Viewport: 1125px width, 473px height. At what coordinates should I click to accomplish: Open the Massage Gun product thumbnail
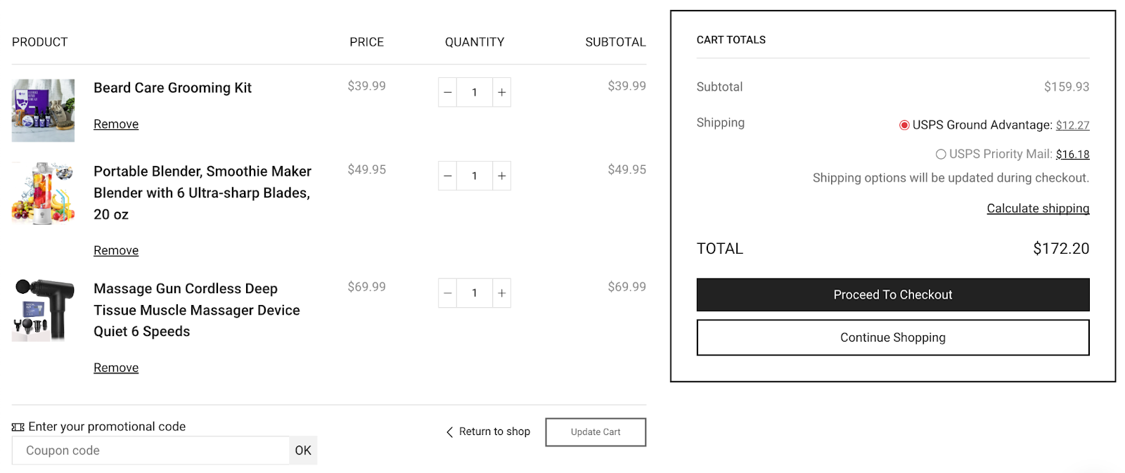click(x=43, y=310)
